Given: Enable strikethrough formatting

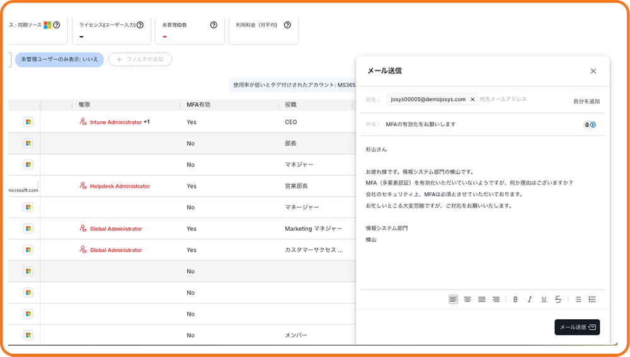Looking at the screenshot, I should point(558,300).
